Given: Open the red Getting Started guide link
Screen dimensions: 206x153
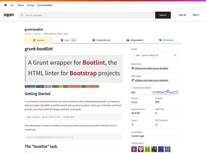Looking at the screenshot, I should pyautogui.click(x=91, y=102).
